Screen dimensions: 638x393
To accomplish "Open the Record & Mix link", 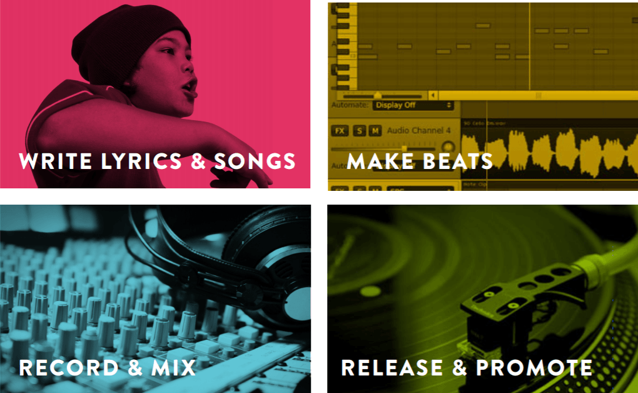I will 108,368.
